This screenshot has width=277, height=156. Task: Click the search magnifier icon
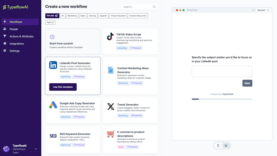[154, 7]
